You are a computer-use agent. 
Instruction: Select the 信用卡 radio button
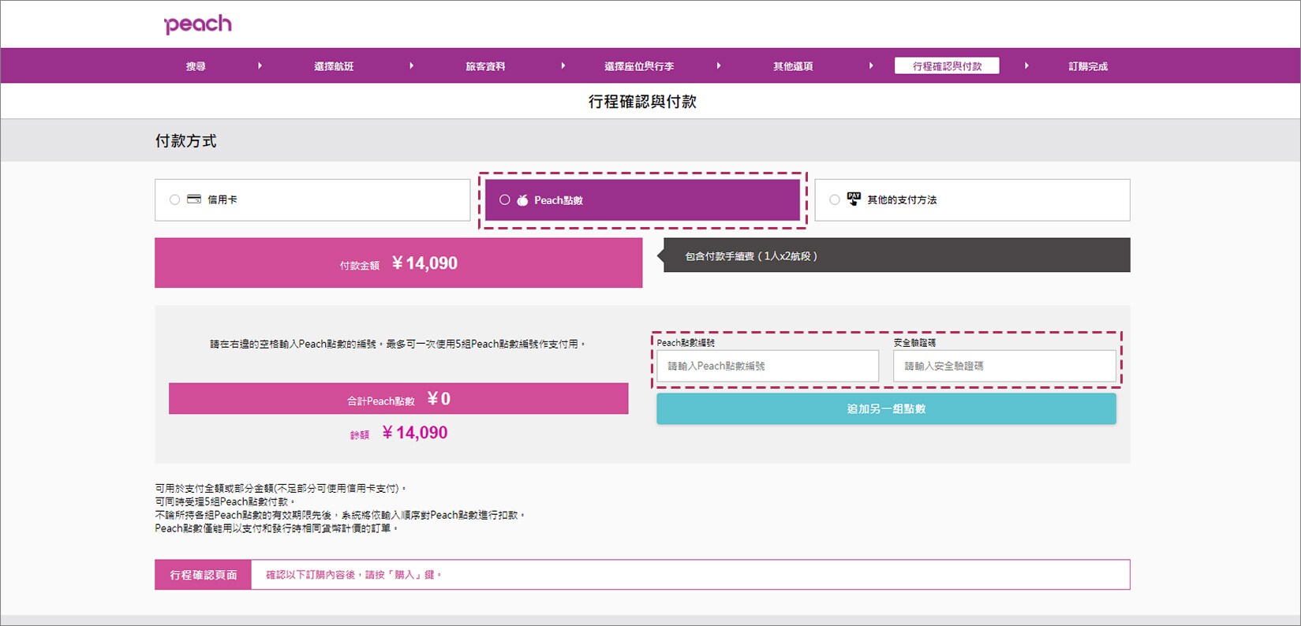click(x=174, y=199)
